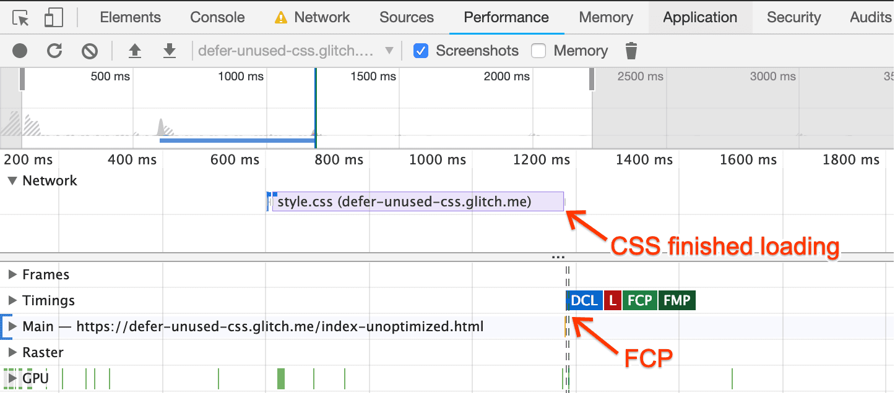Click the load profile icon
This screenshot has height=393, width=895.
pyautogui.click(x=135, y=51)
